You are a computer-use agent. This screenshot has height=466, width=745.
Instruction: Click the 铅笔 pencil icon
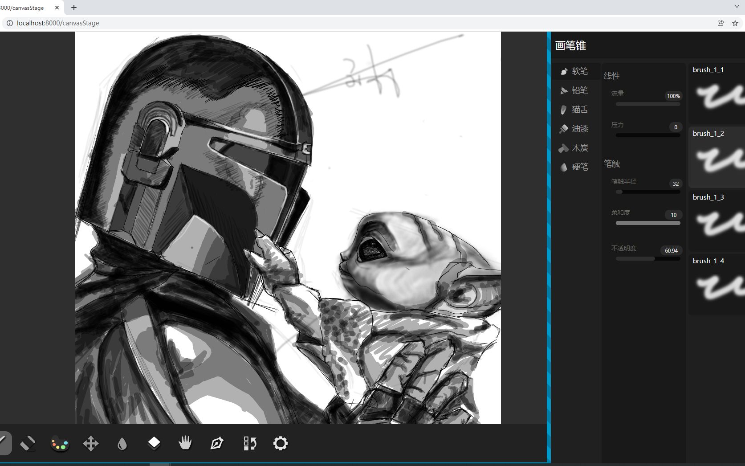(x=564, y=90)
